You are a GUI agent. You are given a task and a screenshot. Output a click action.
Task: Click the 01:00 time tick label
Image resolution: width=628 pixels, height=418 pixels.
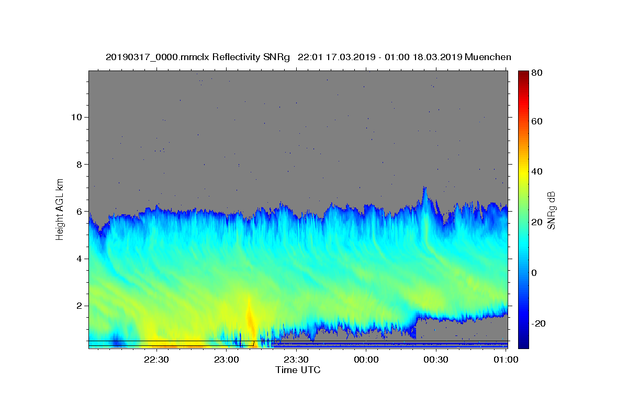506,359
